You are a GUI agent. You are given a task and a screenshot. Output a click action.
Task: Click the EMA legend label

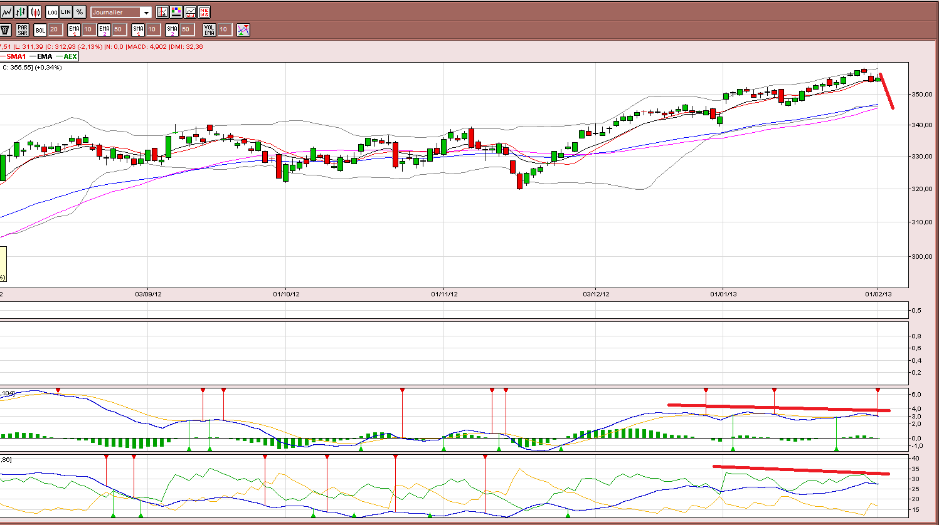(x=45, y=56)
